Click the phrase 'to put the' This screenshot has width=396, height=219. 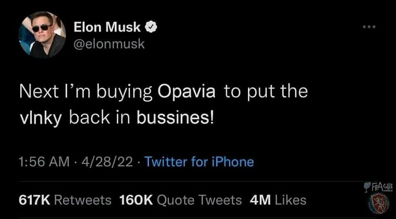(266, 91)
